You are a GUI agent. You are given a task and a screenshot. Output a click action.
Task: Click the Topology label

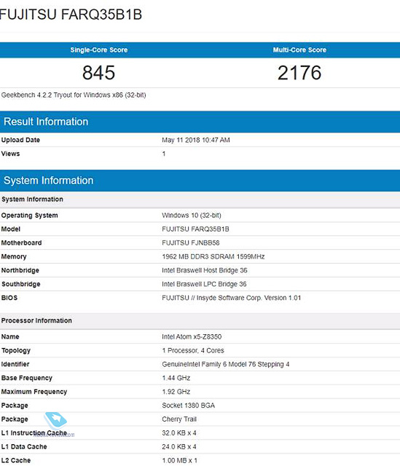click(16, 351)
